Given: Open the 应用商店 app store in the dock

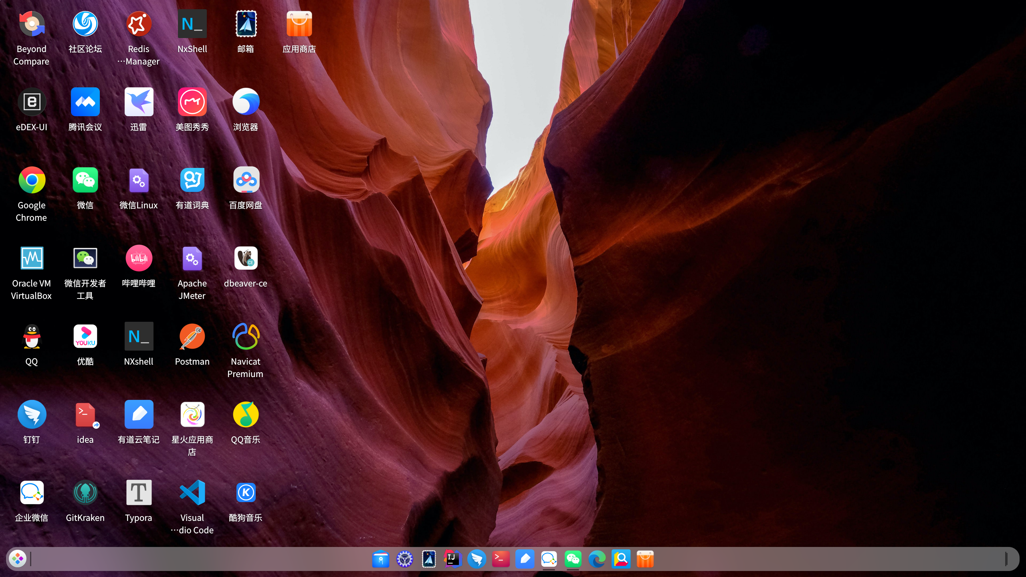Looking at the screenshot, I should point(645,559).
